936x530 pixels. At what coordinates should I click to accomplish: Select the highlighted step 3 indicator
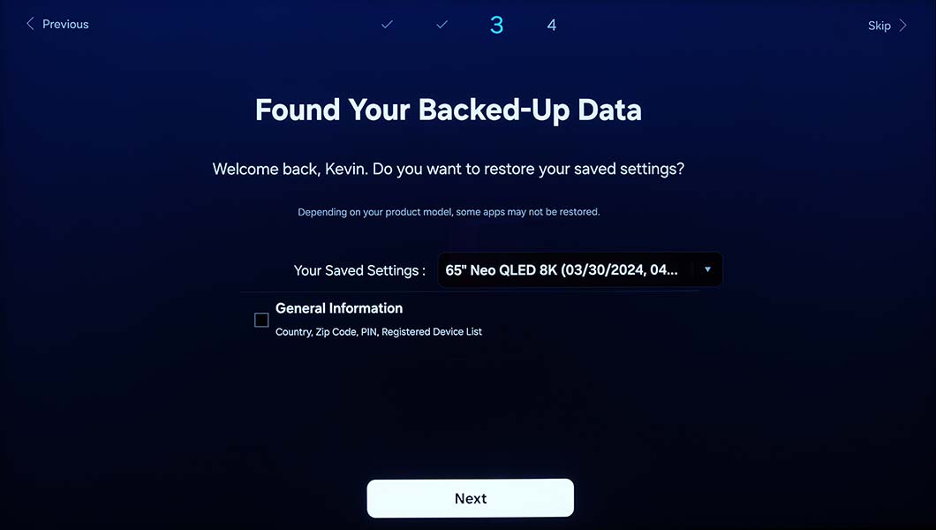[496, 24]
